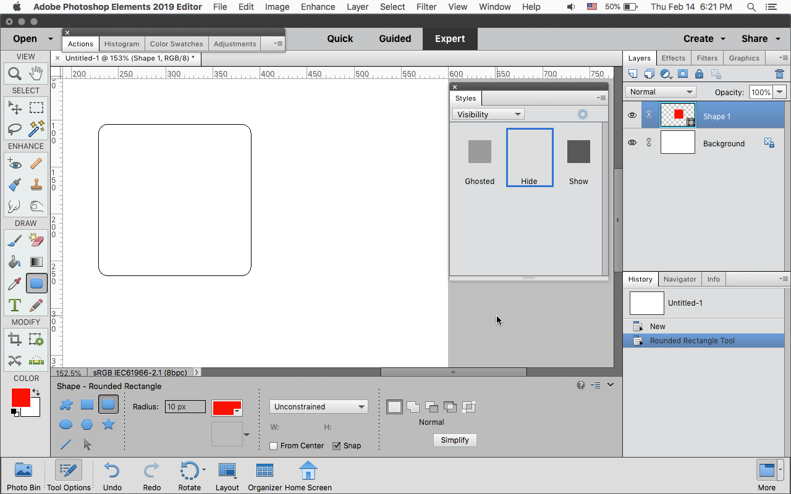Delete layer with the trash icon
Image resolution: width=791 pixels, height=494 pixels.
click(x=779, y=74)
